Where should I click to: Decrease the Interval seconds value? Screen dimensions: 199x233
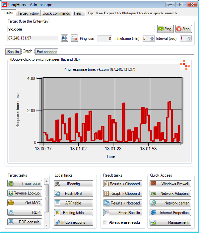[x=189, y=39]
